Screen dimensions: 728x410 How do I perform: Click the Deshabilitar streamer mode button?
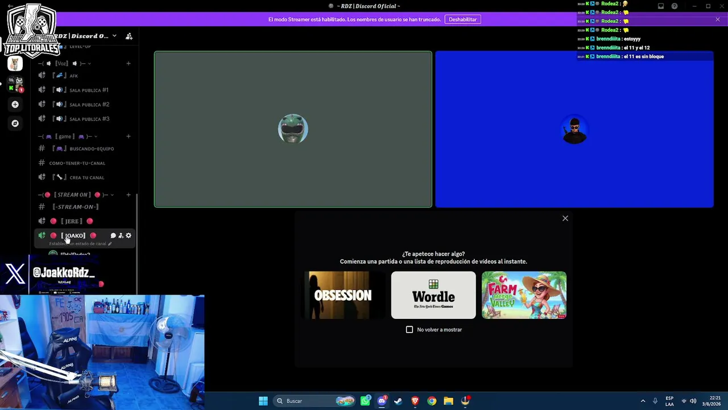click(462, 19)
